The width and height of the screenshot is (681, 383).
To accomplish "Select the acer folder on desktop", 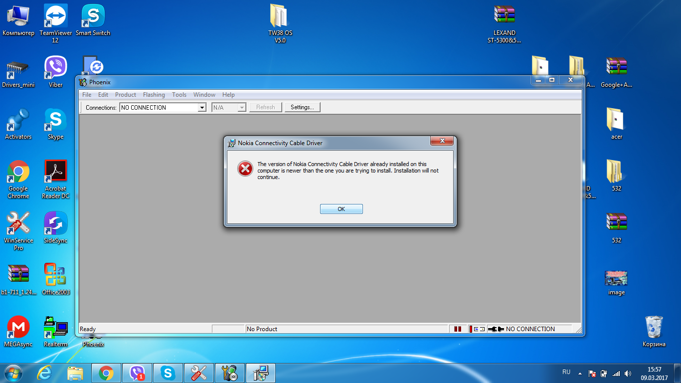I will coord(616,124).
